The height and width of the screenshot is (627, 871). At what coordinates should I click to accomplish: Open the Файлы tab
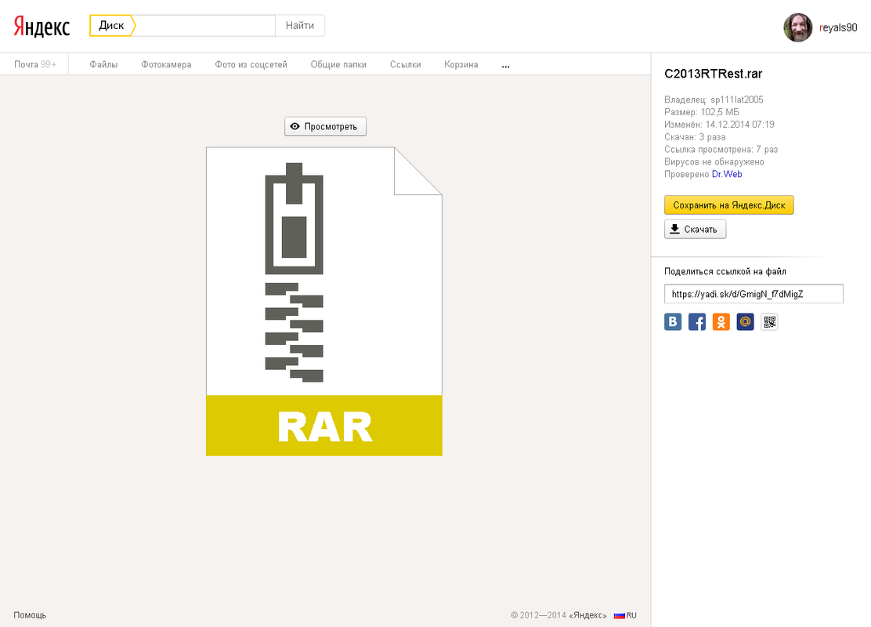pyautogui.click(x=103, y=64)
